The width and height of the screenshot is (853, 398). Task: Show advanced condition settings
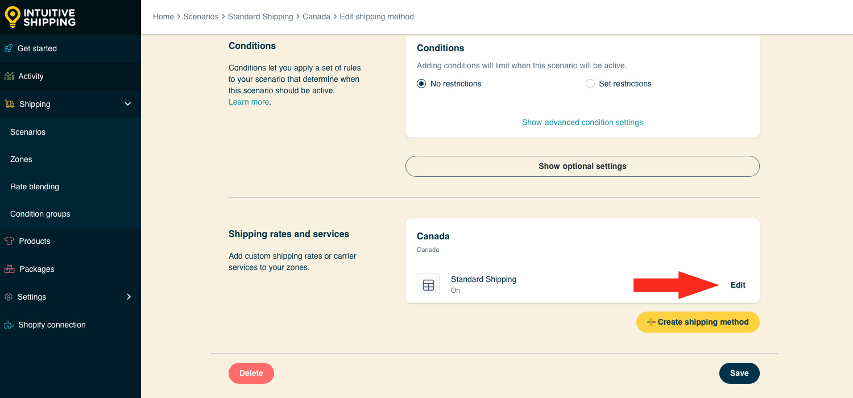(x=582, y=122)
